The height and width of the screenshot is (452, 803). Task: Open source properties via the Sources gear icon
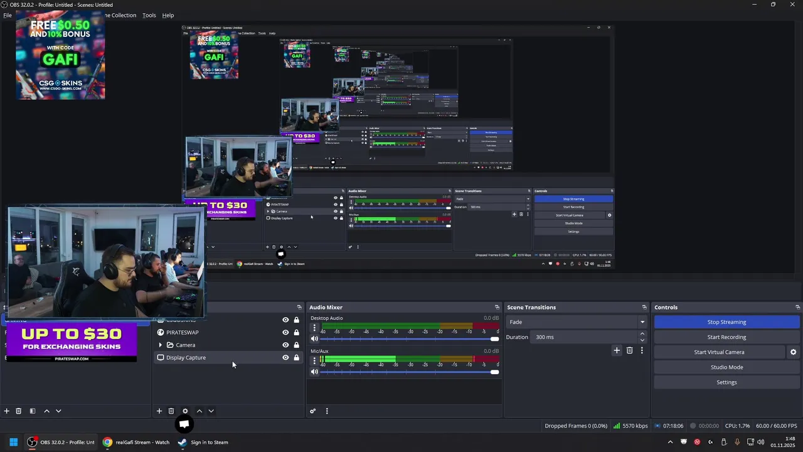(185, 411)
